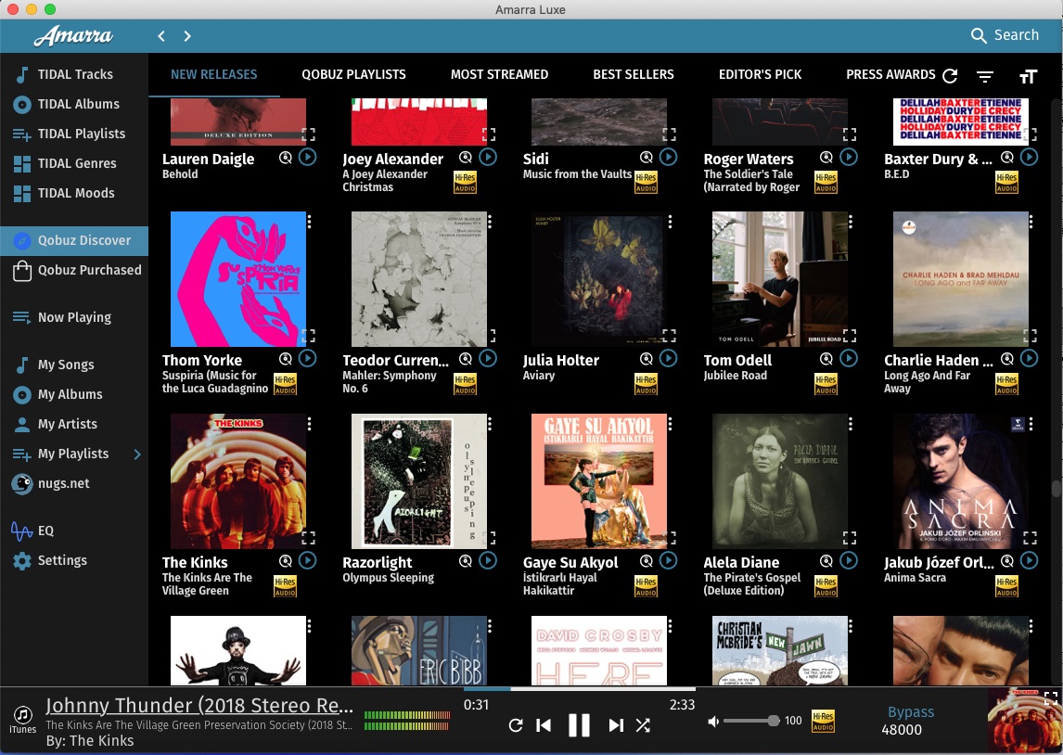Open the more options menu on Alela Diane album
The width and height of the screenshot is (1063, 755).
851,424
